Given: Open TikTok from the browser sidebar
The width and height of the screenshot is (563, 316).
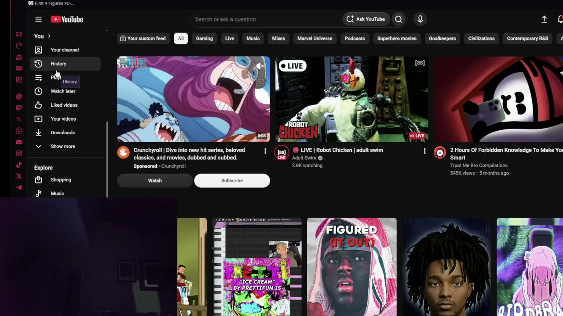Looking at the screenshot, I should click(x=19, y=165).
